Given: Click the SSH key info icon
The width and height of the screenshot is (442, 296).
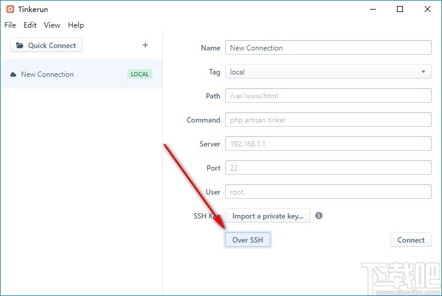Looking at the screenshot, I should 319,216.
